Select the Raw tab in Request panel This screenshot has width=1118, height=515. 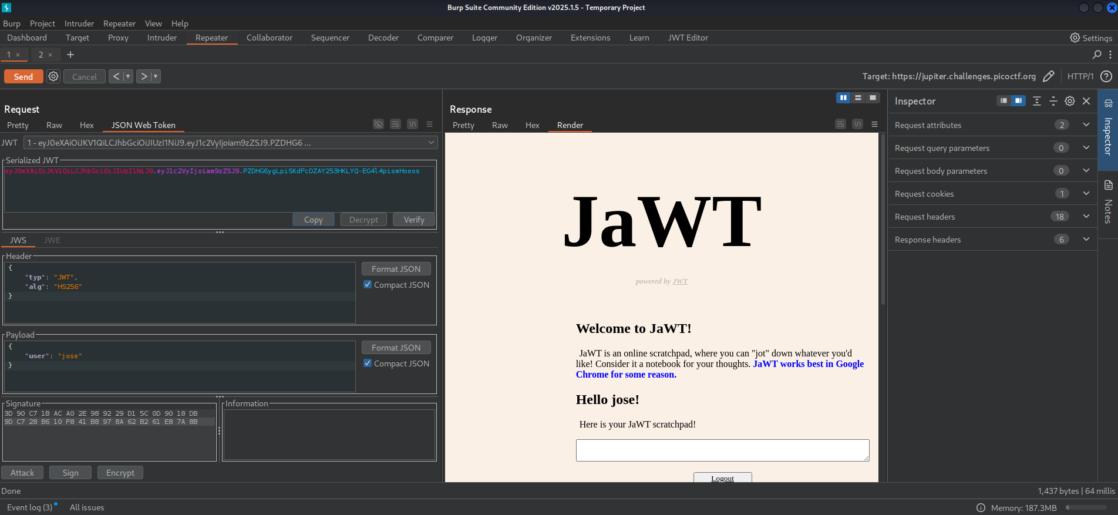[54, 125]
